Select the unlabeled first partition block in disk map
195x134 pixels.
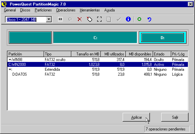tap(30, 37)
